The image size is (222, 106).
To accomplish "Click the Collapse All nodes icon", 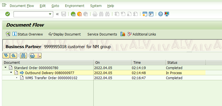I will pyautogui.click(x=13, y=56).
